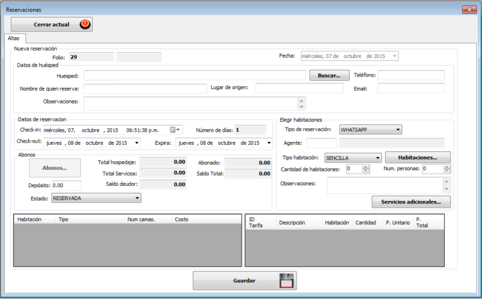
Task: Expand the Check-out date dropdown
Action: [x=137, y=143]
